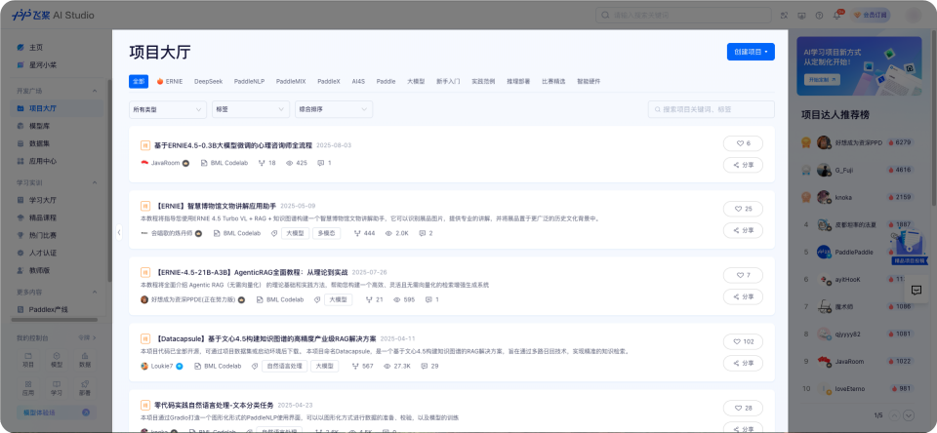Image resolution: width=937 pixels, height=433 pixels.
Task: Click the 搜索项目关键词、标签 search field
Action: click(x=712, y=109)
